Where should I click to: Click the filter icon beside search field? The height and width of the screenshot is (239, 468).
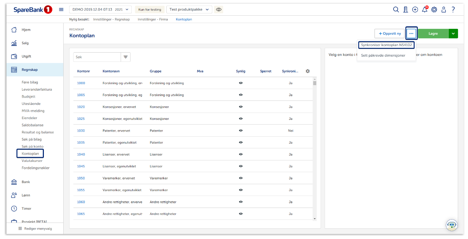125,57
